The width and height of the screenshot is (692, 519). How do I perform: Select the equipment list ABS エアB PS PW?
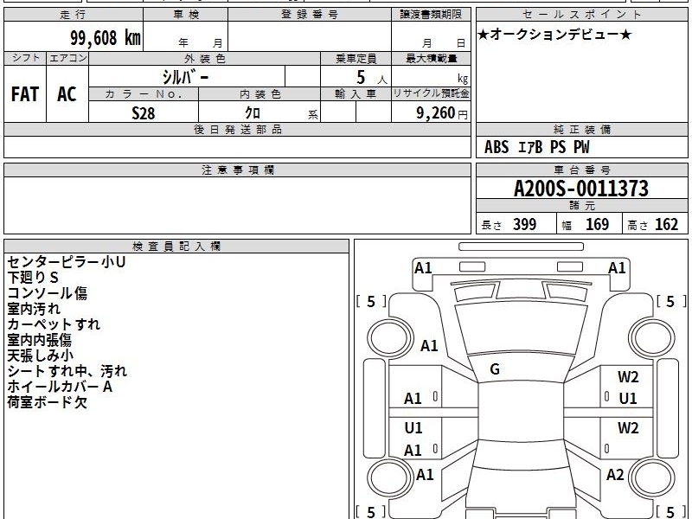pyautogui.click(x=536, y=147)
